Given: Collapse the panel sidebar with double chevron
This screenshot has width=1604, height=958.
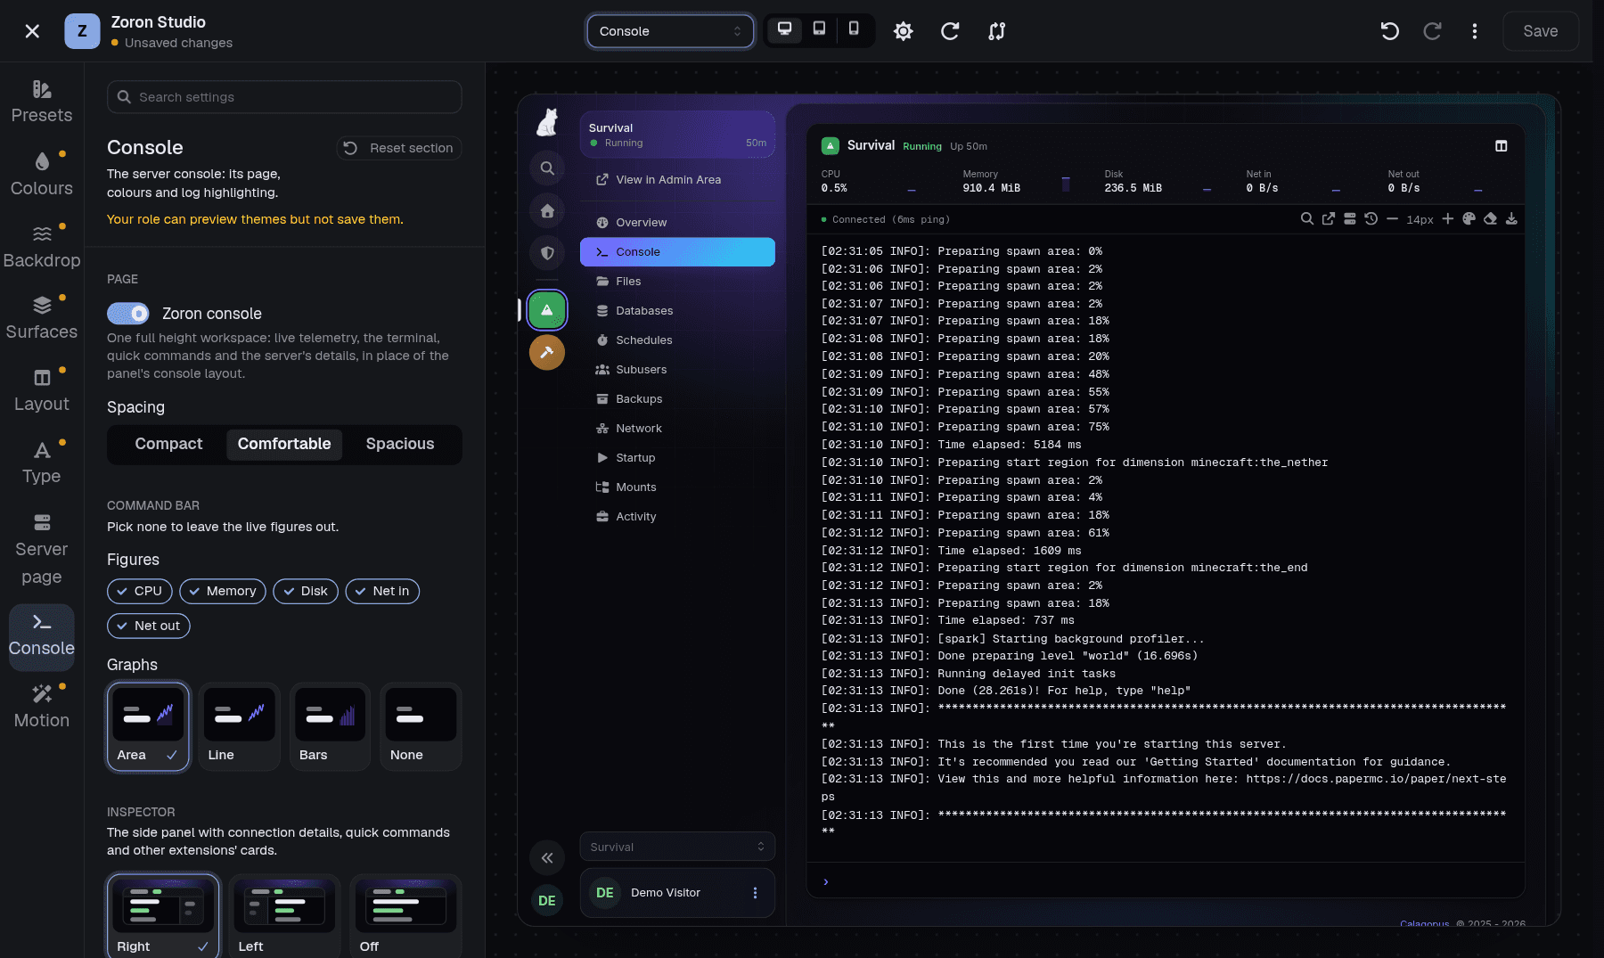Looking at the screenshot, I should [x=547, y=858].
